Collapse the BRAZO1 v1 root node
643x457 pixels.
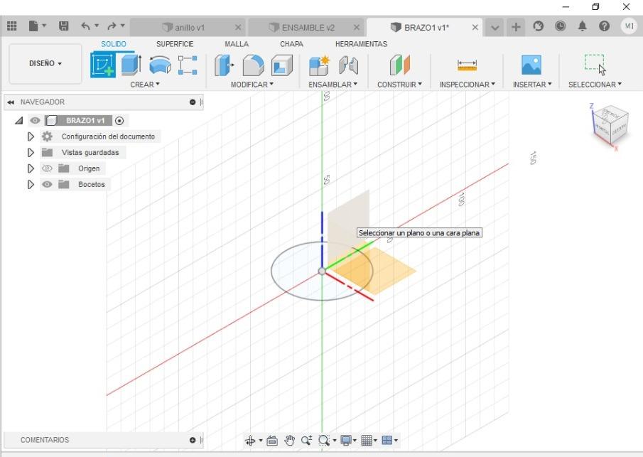19,121
